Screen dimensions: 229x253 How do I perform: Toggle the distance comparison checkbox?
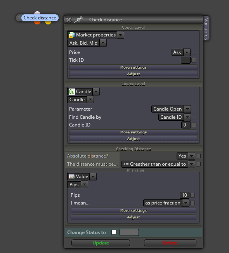(x=198, y=164)
